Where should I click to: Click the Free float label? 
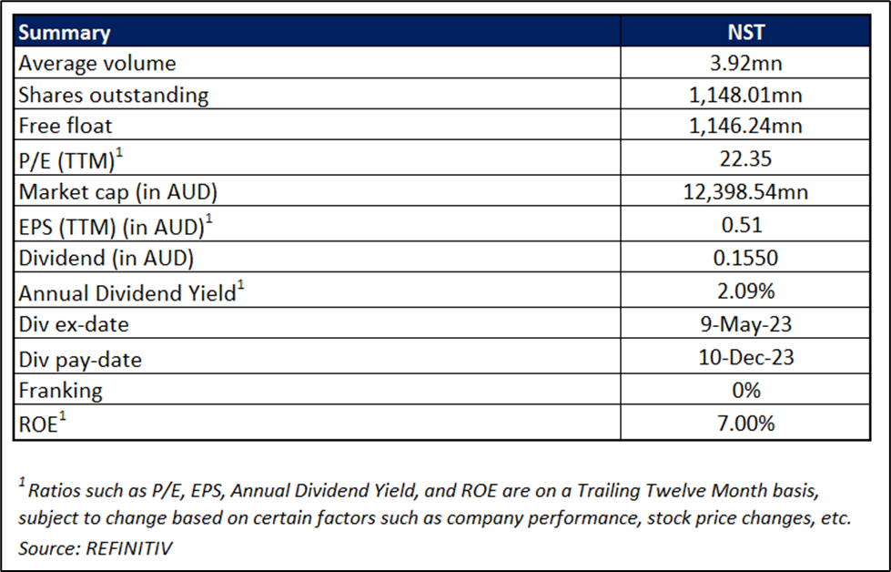[66, 126]
